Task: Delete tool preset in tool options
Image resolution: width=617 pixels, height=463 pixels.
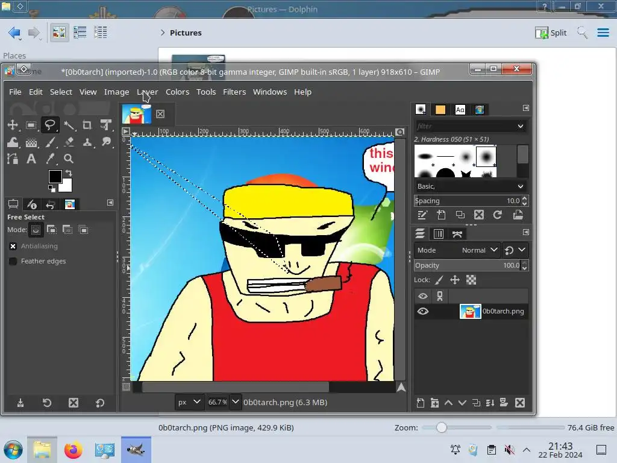Action: (x=74, y=402)
